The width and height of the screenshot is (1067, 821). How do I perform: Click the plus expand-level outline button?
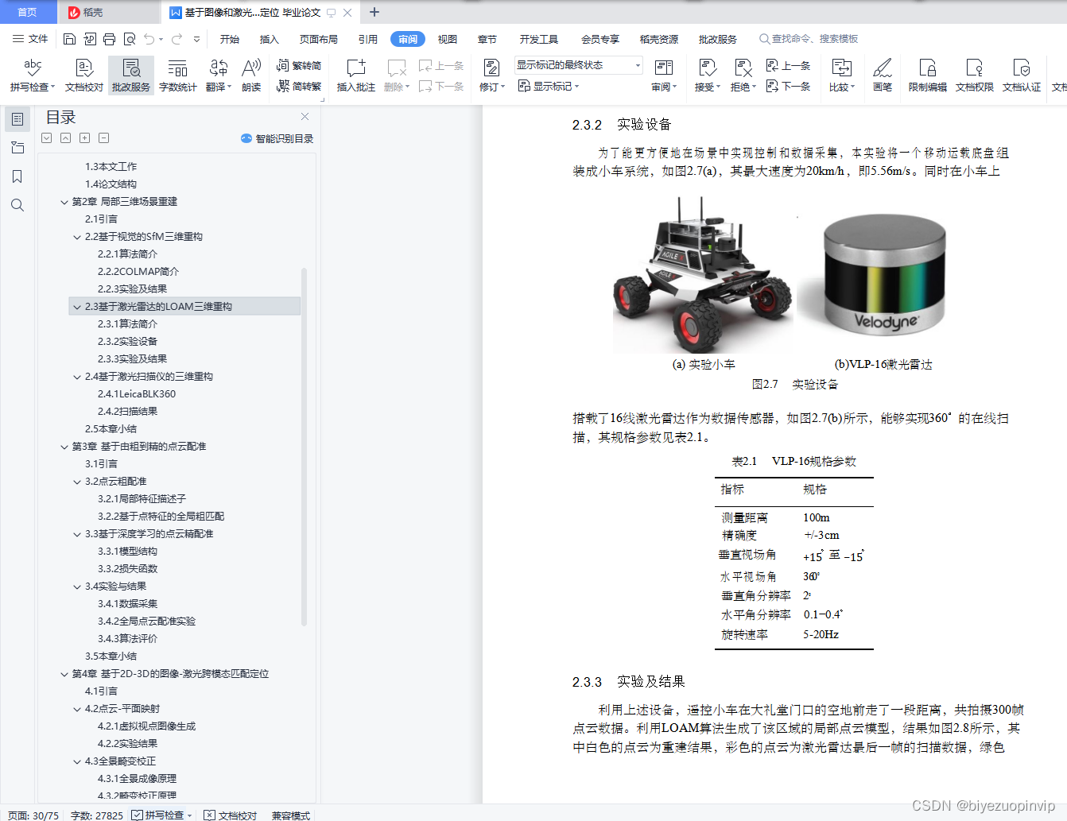[84, 138]
